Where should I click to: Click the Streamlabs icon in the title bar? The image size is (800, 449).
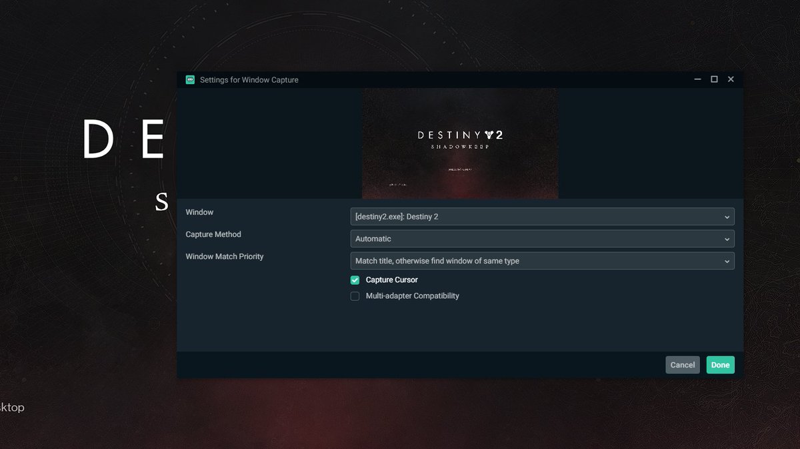pyautogui.click(x=190, y=79)
